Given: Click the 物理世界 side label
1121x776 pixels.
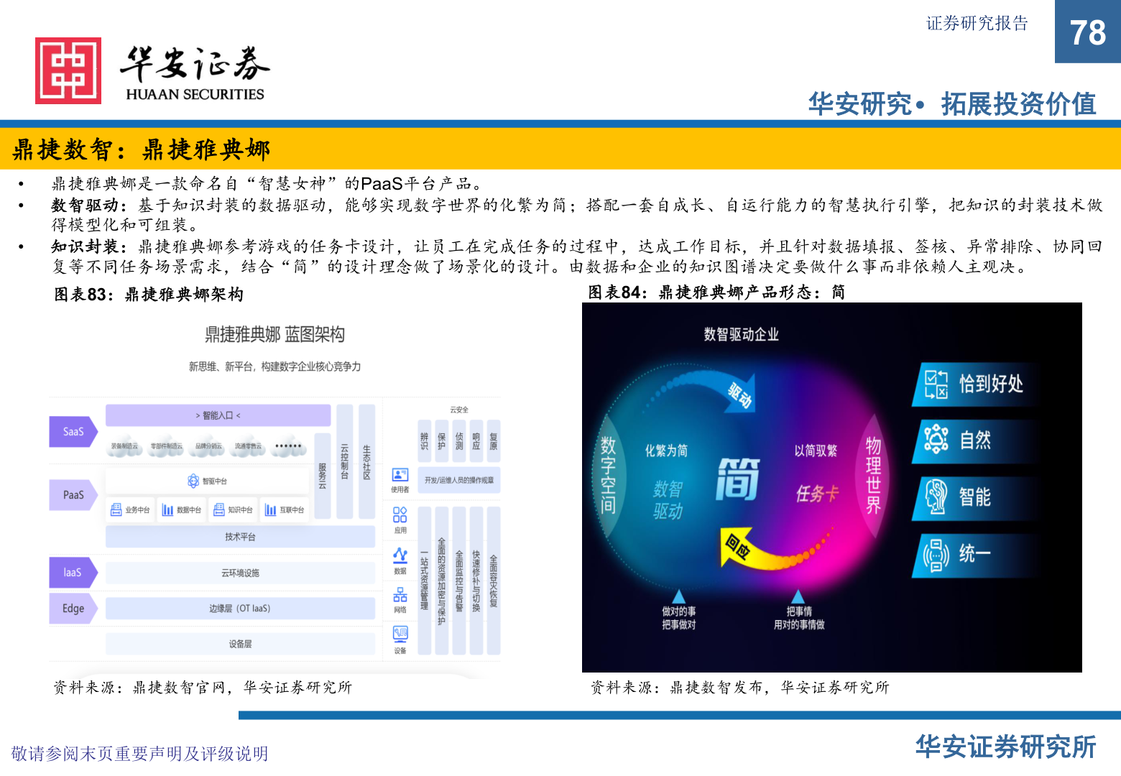Looking at the screenshot, I should (x=873, y=476).
